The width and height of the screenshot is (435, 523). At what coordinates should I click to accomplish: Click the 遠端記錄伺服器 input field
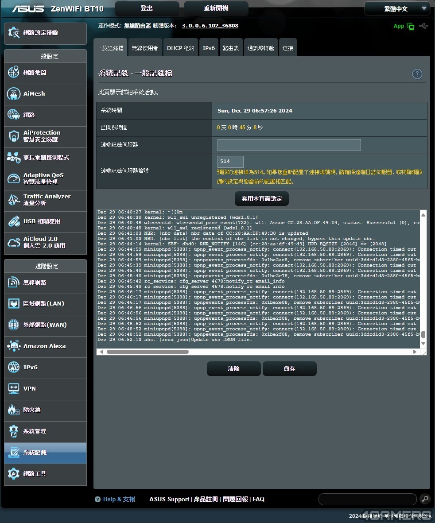tap(289, 145)
